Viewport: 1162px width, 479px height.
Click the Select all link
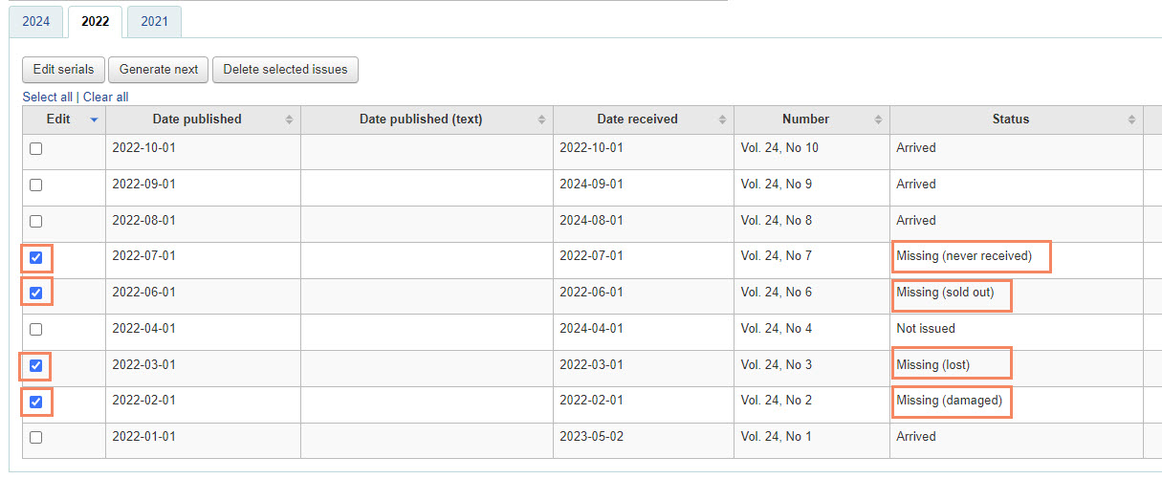pos(47,97)
